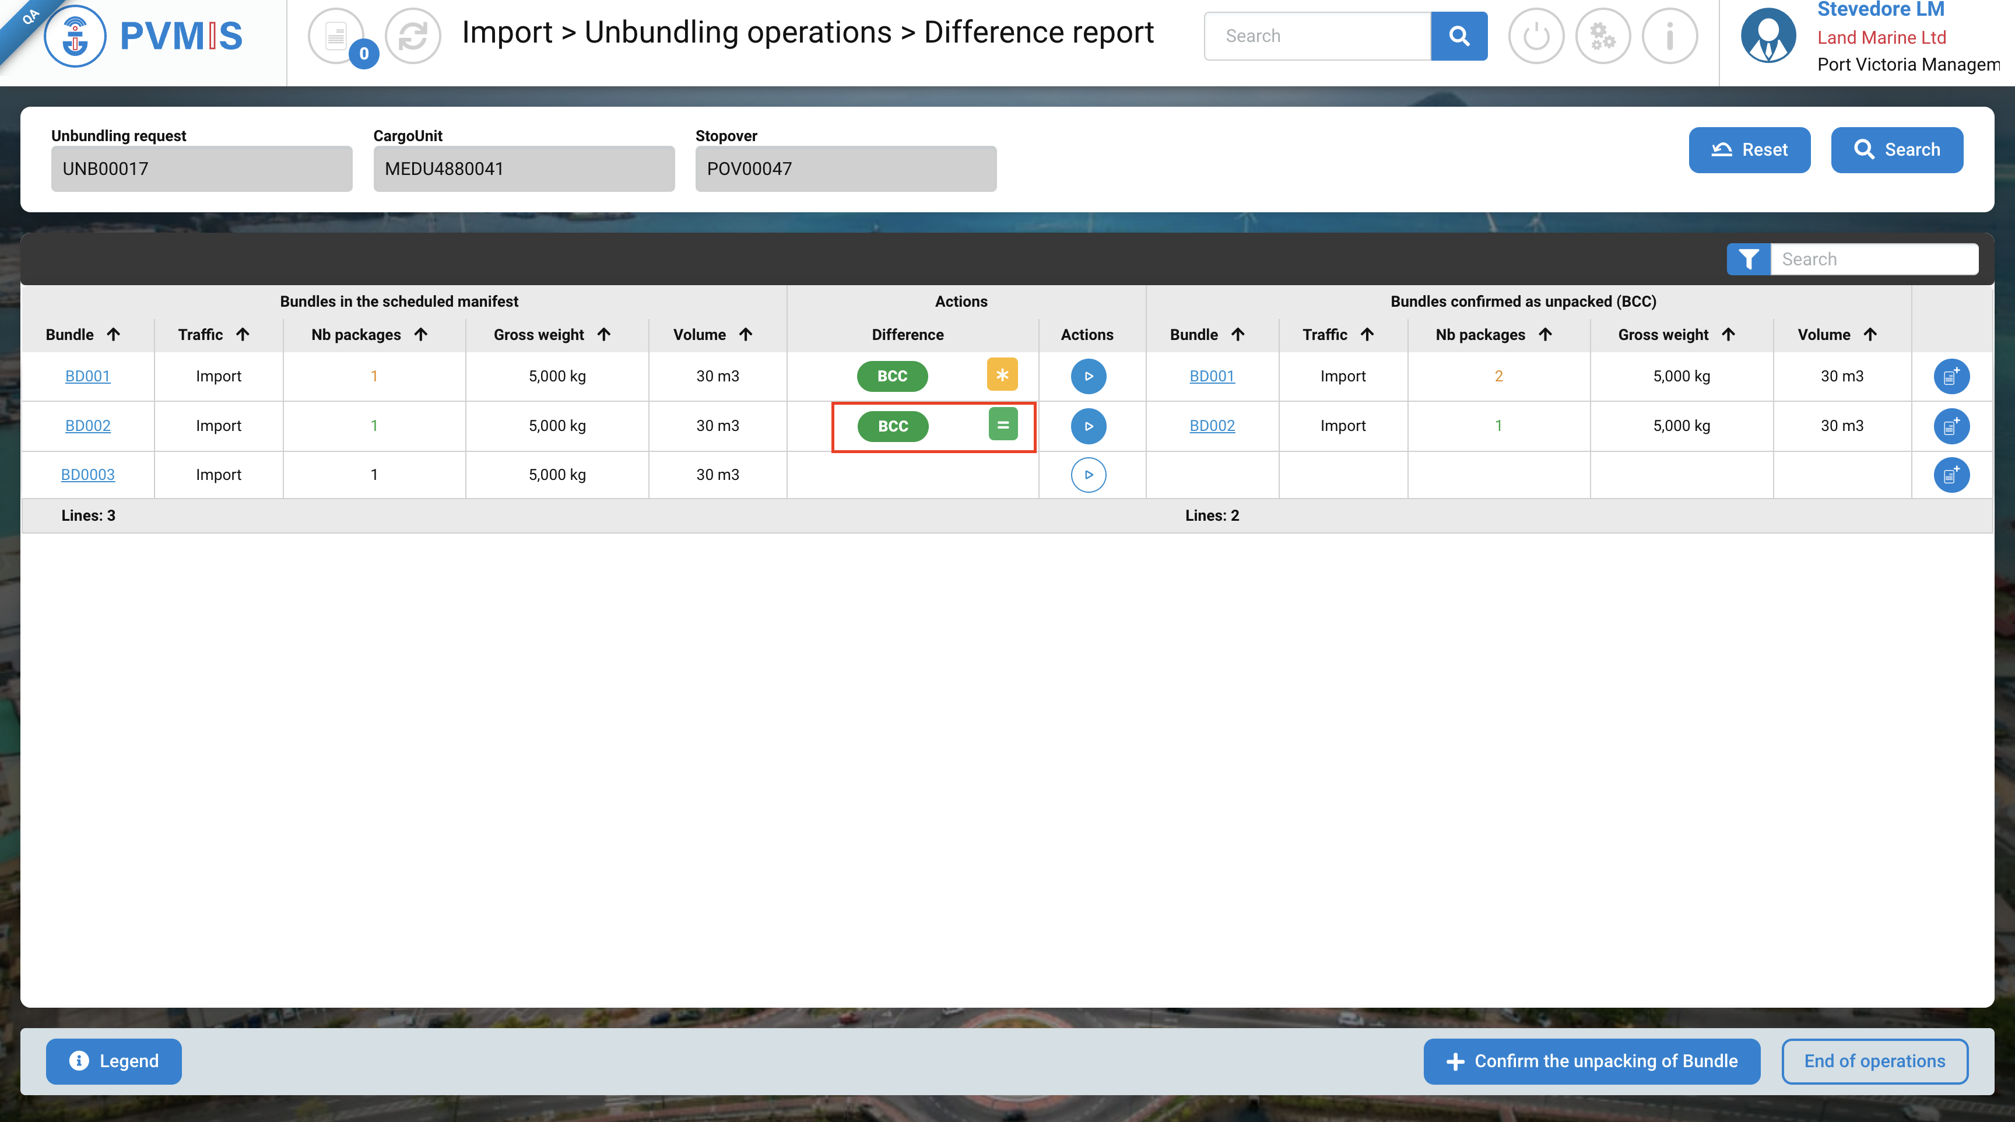Open the BD0003 bundle link

(87, 475)
